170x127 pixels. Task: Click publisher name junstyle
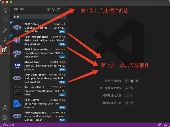click(29, 69)
